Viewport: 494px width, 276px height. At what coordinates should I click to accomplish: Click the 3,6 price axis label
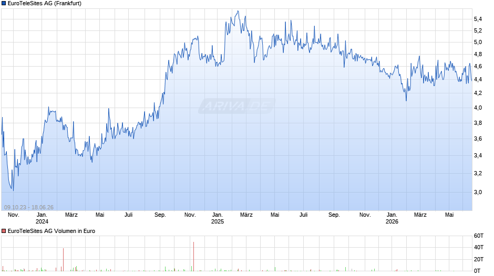point(478,139)
